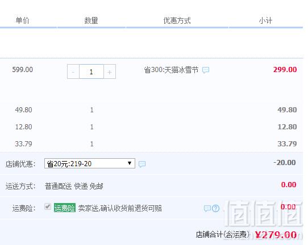
Task: Click the 运费险 row label
Action: click(24, 208)
